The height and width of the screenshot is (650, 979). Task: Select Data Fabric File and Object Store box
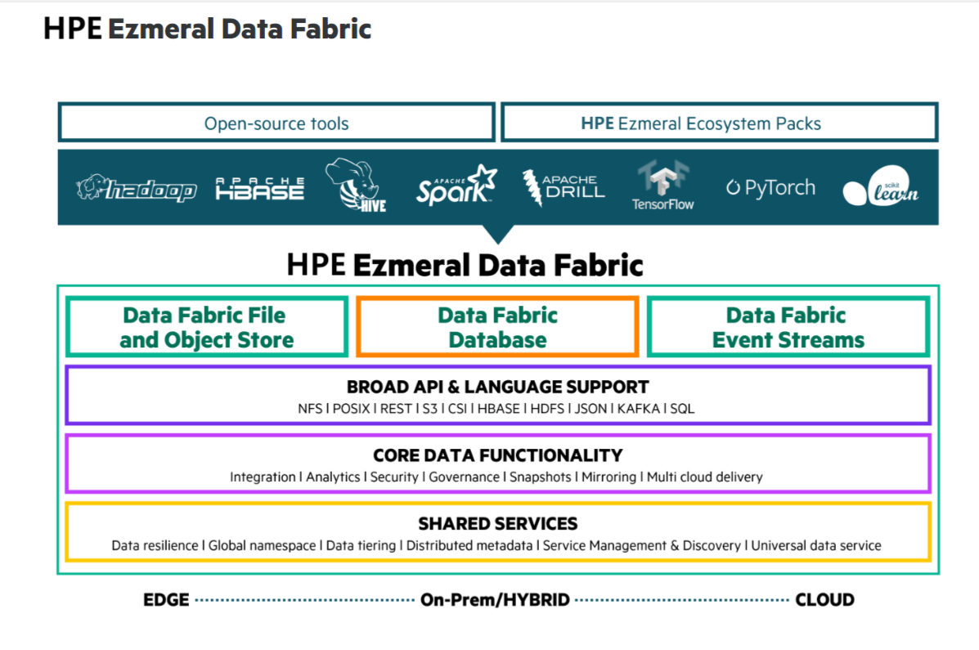[x=207, y=327]
